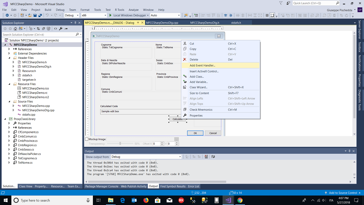Expand MFCCSharpDemoDlg.cpp in Solution Explorer
Image resolution: width=364 pixels, height=205 pixels.
(x=14, y=110)
